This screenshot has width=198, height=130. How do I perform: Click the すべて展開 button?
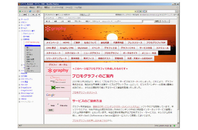pos(23,15)
